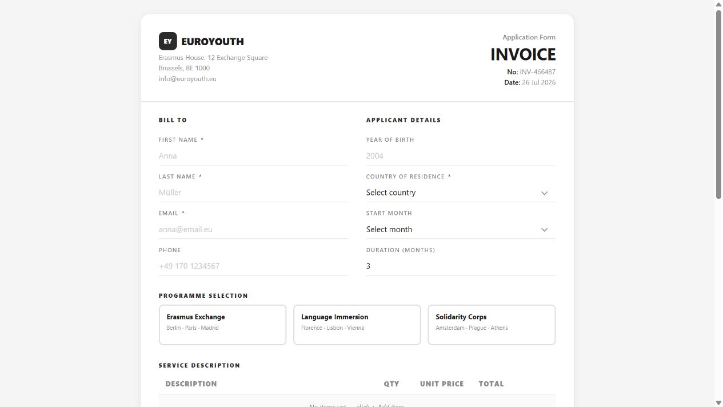The width and height of the screenshot is (723, 407).
Task: Click the INVOICE heading
Action: click(x=523, y=54)
